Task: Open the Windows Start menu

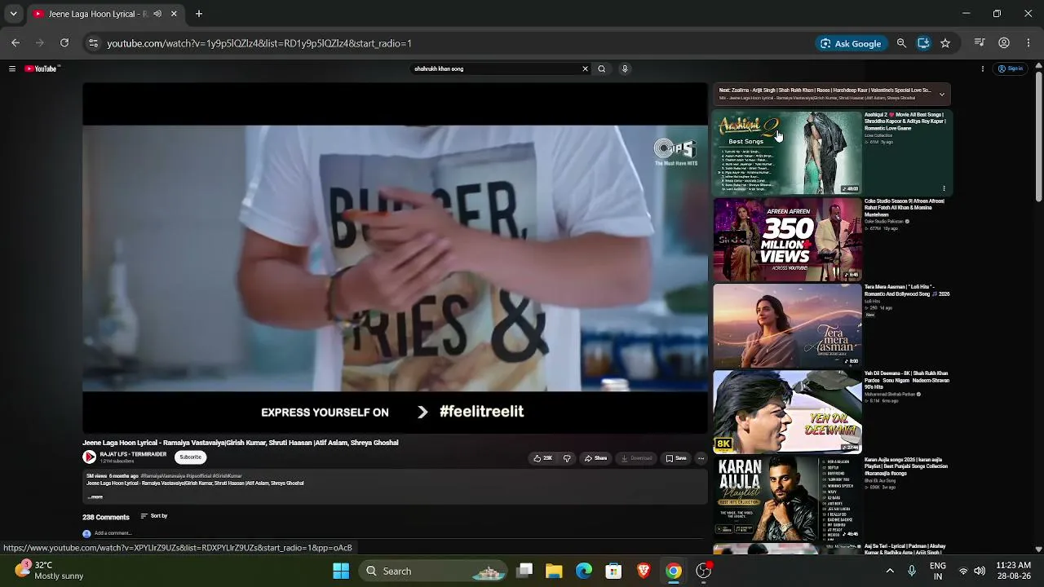Action: (x=341, y=571)
